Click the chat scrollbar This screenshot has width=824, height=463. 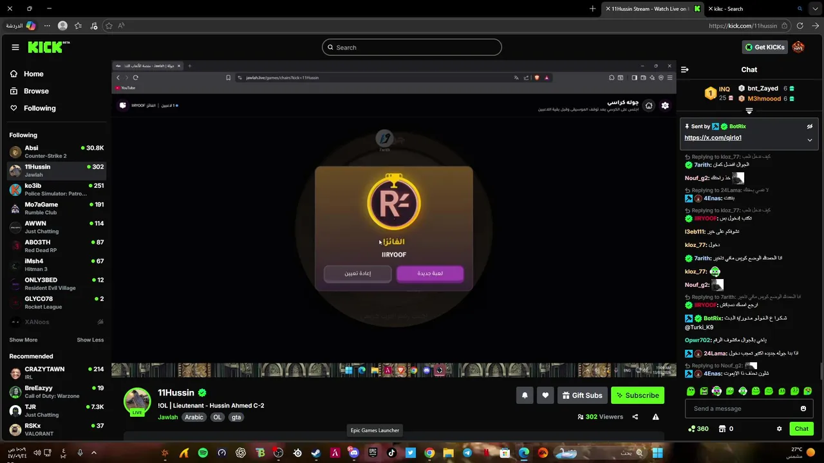(821, 371)
